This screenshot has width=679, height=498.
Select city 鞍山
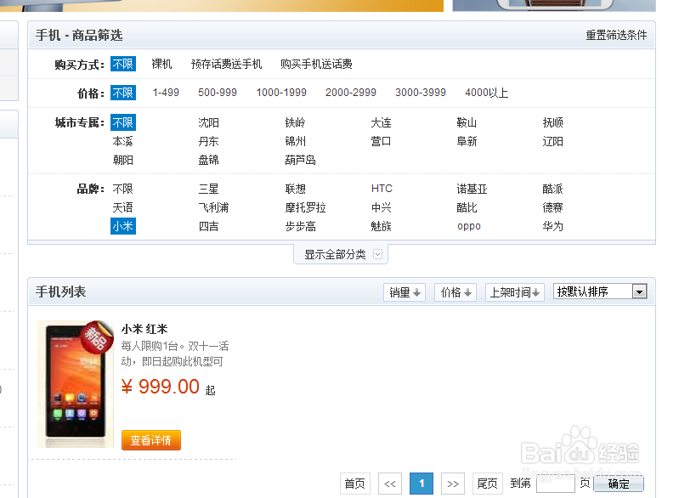tap(467, 122)
